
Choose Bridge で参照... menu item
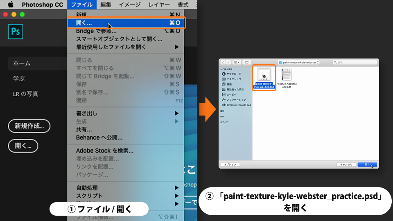pos(126,31)
